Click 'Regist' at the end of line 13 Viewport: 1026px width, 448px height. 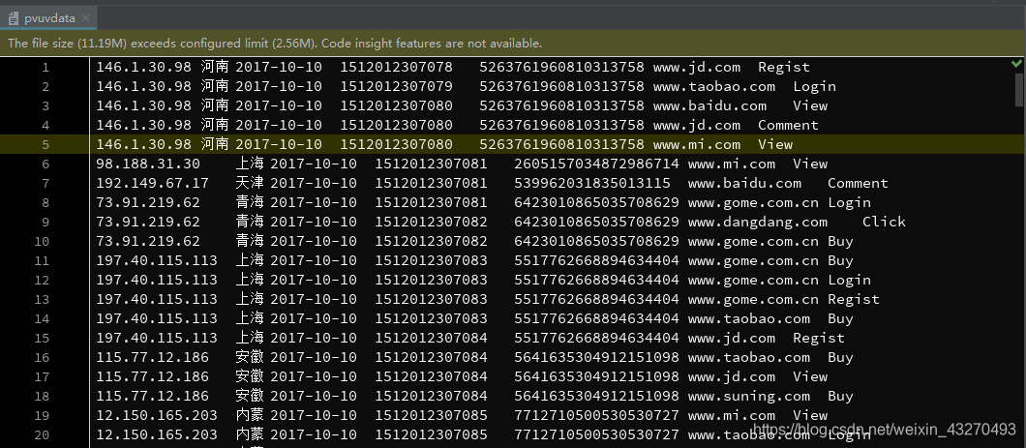[x=854, y=300]
